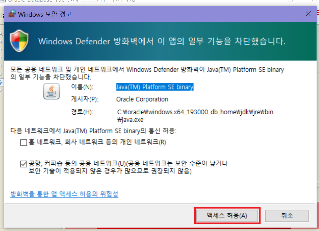Screen dimensions: 319x231
Task: Click the 경로(H): label
Action: [x=82, y=112]
